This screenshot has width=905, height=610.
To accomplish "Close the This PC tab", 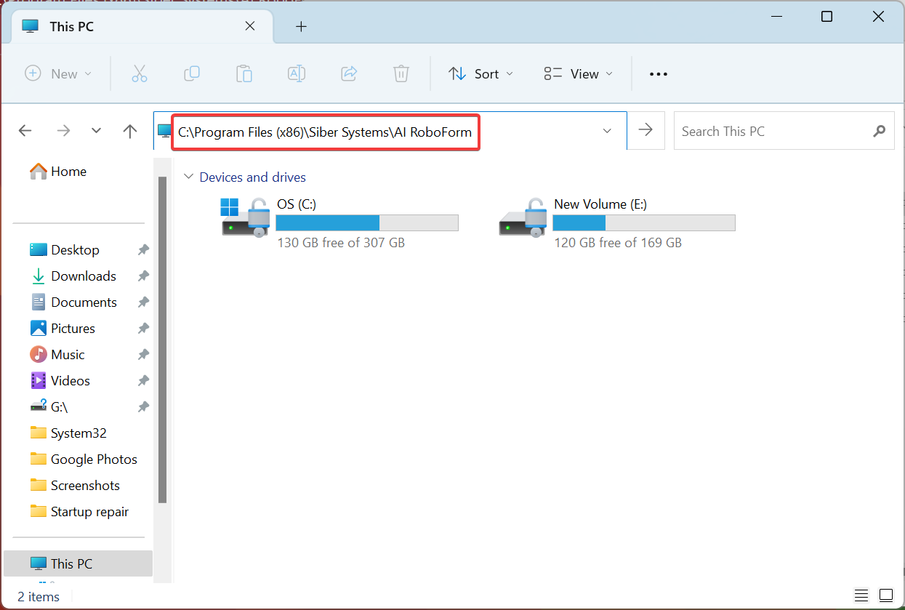I will tap(249, 26).
